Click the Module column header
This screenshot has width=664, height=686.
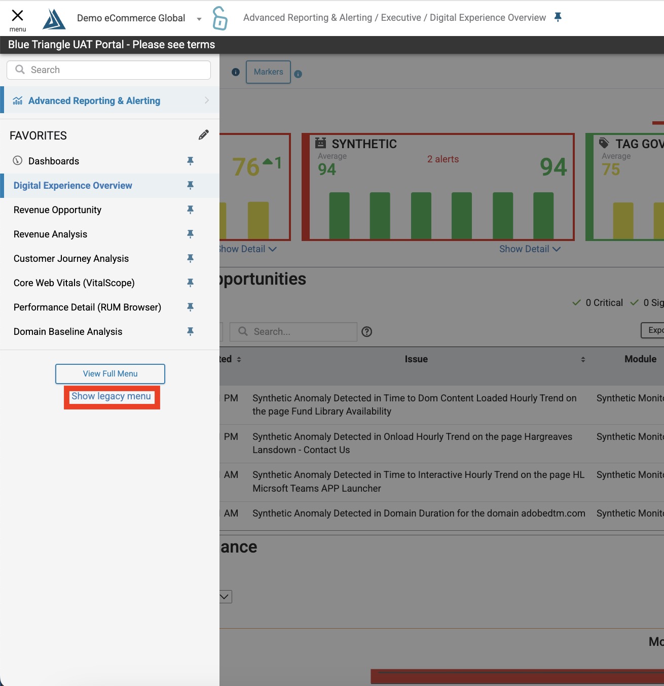tap(640, 359)
